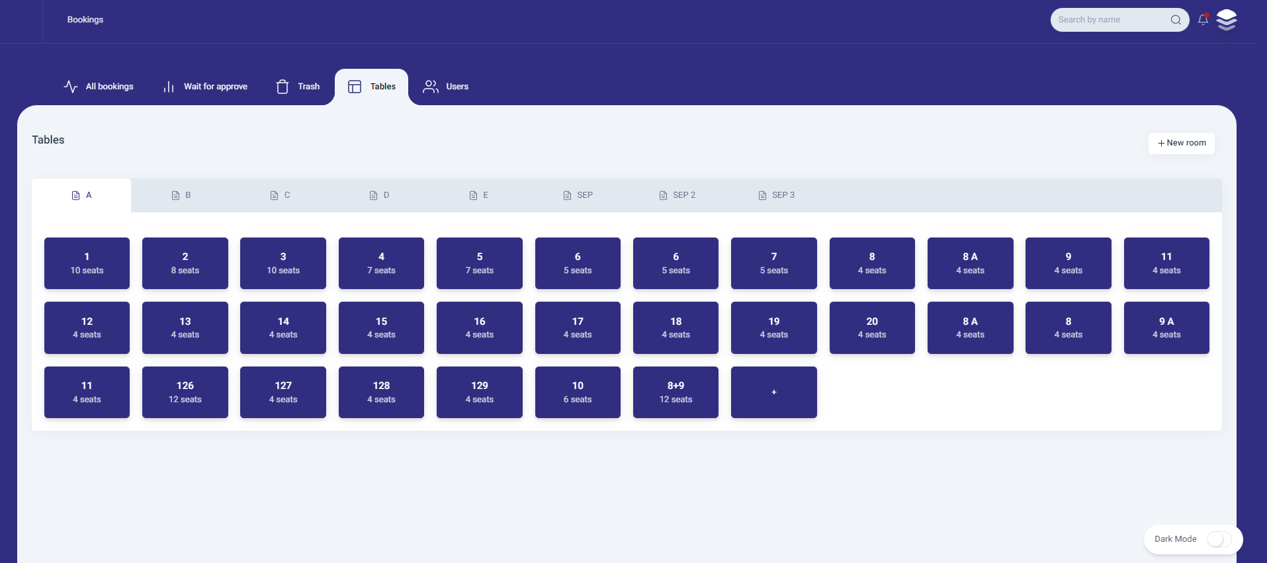
Task: Switch to room SEP 2 tab
Action: (x=677, y=195)
